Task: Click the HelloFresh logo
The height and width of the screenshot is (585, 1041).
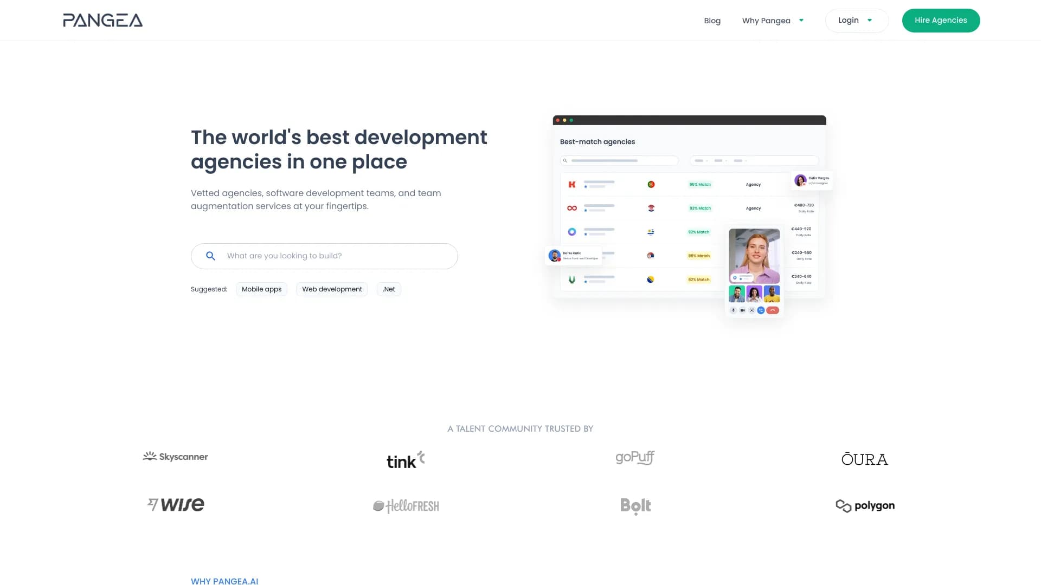Action: click(406, 505)
